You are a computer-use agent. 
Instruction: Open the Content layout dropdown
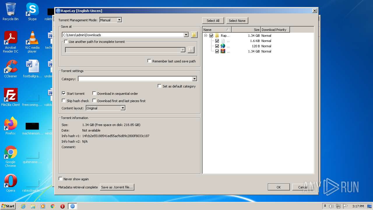pyautogui.click(x=105, y=108)
